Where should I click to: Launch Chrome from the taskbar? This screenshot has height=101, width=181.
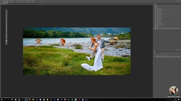point(19,100)
